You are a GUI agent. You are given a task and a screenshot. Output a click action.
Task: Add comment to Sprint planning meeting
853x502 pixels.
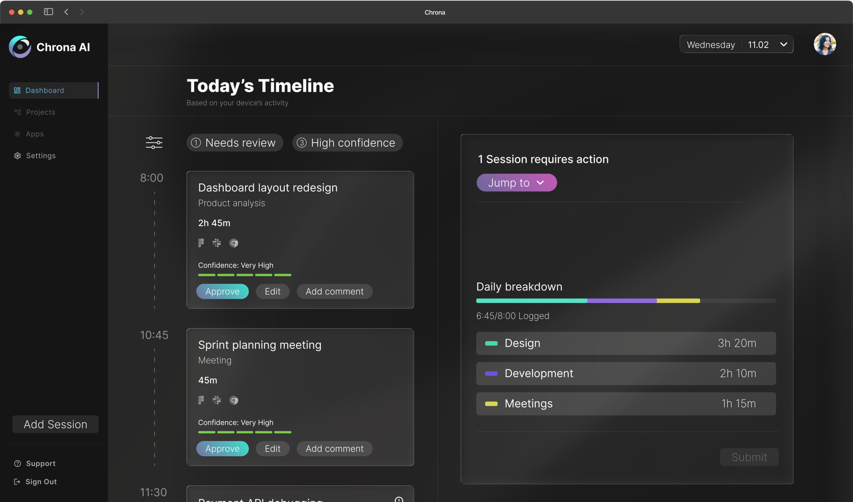coord(334,449)
